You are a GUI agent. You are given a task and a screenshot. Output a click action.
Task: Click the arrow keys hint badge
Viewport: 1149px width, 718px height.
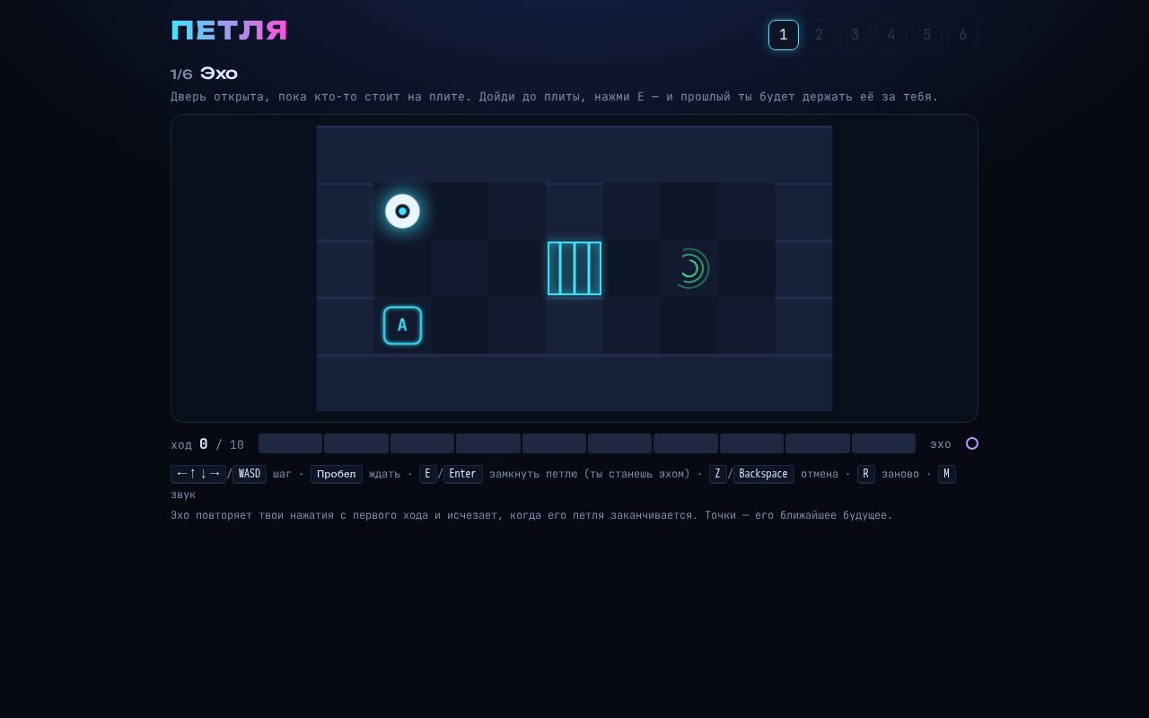tap(198, 474)
